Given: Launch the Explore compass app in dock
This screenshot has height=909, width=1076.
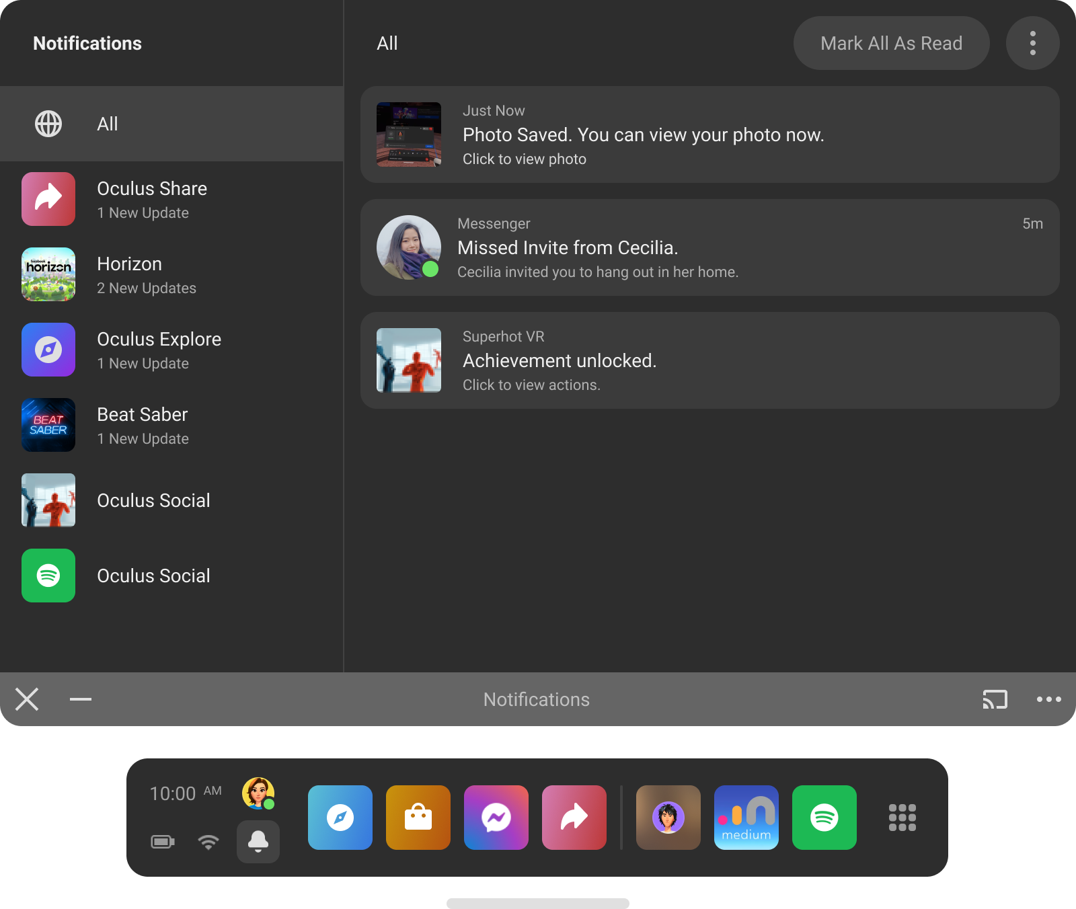Looking at the screenshot, I should pyautogui.click(x=340, y=818).
